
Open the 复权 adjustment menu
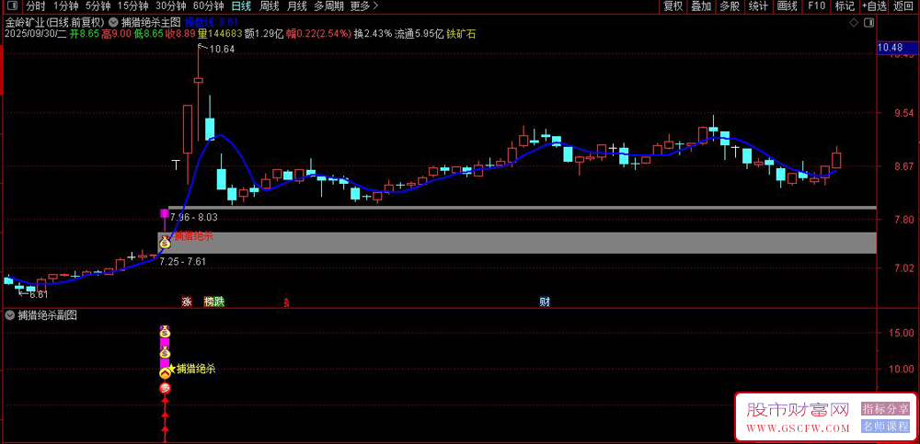pos(673,6)
